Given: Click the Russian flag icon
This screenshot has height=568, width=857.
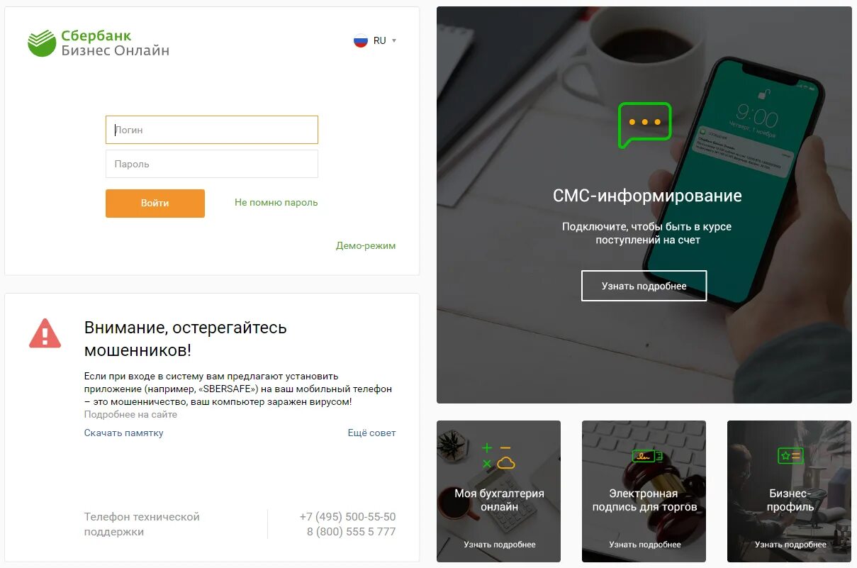Looking at the screenshot, I should (361, 40).
